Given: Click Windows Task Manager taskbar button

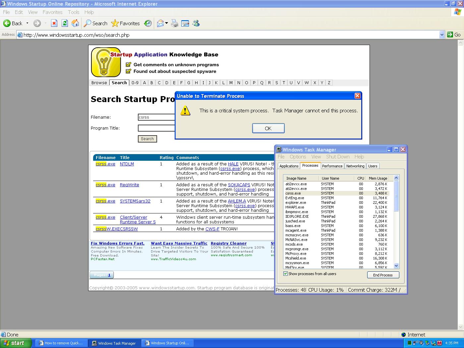Looking at the screenshot, I should click(x=115, y=343).
